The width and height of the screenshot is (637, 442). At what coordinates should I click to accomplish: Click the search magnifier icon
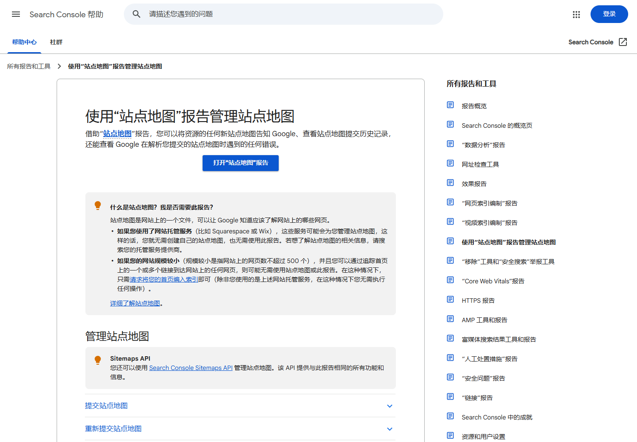pos(137,14)
